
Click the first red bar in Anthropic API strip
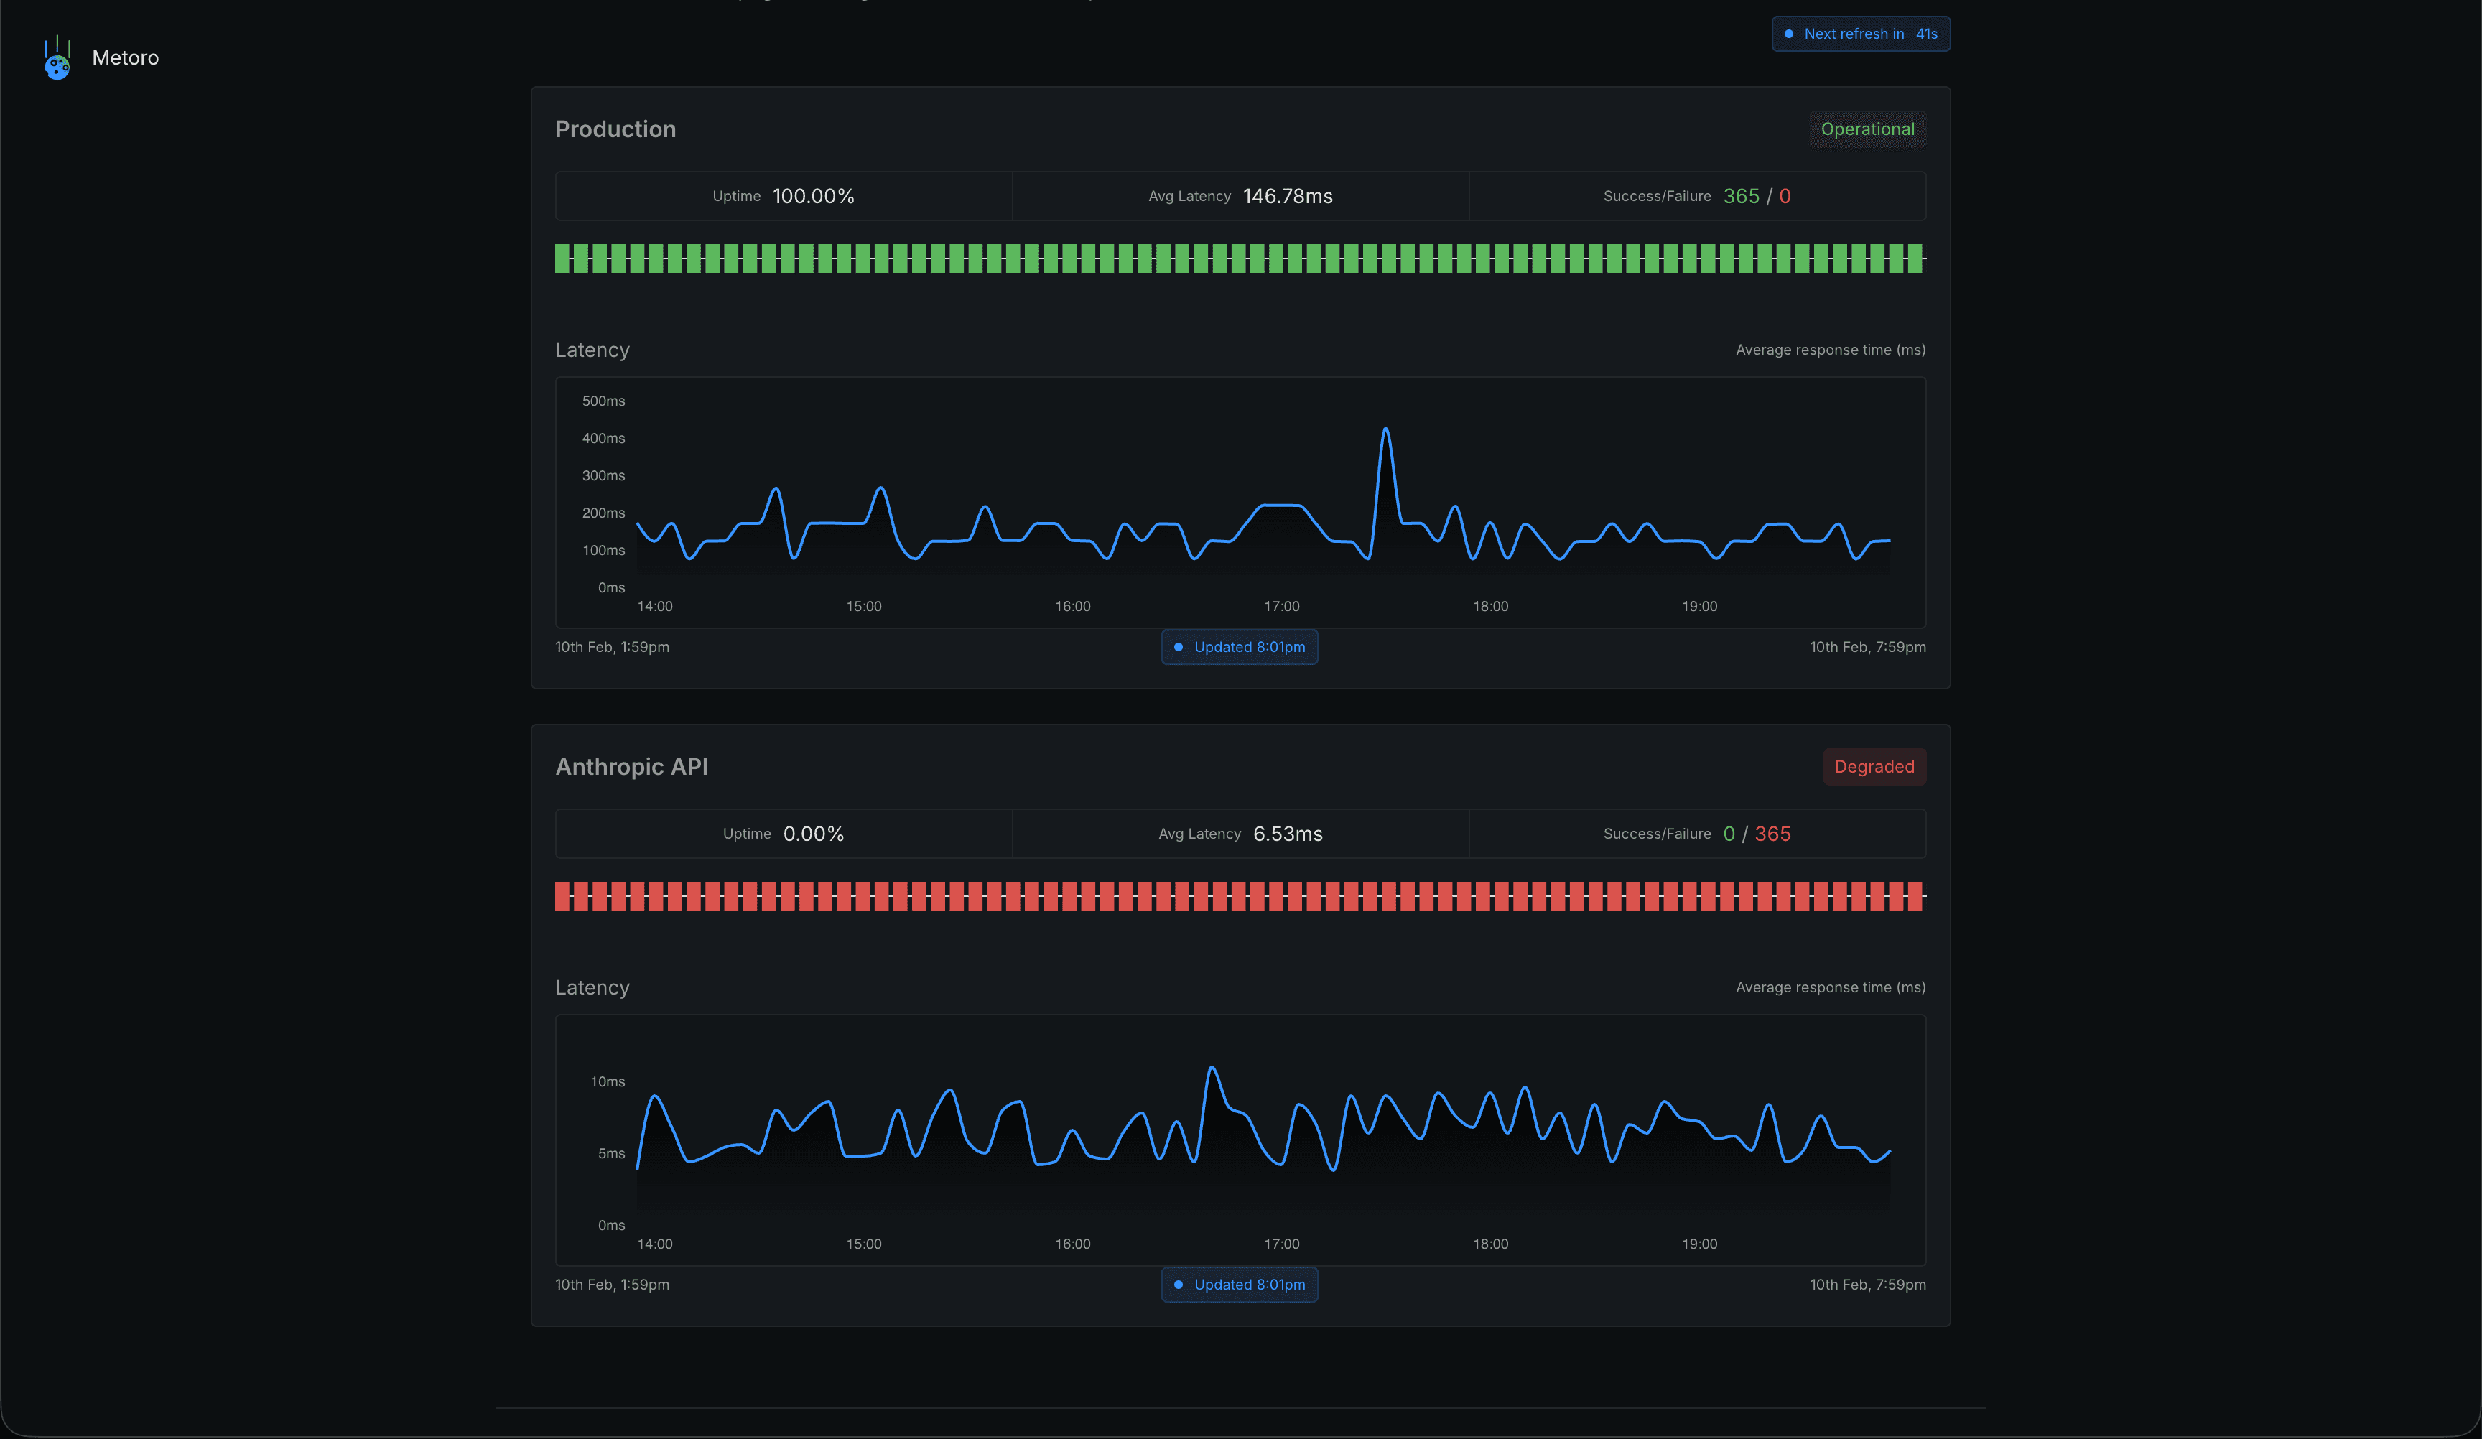tap(562, 895)
